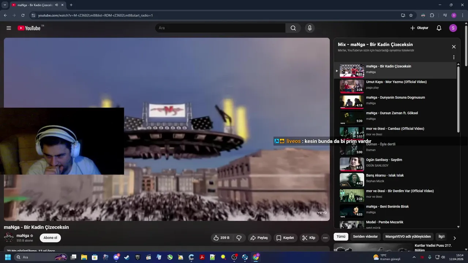
Task: Open Windows Start menu
Action: (8, 257)
